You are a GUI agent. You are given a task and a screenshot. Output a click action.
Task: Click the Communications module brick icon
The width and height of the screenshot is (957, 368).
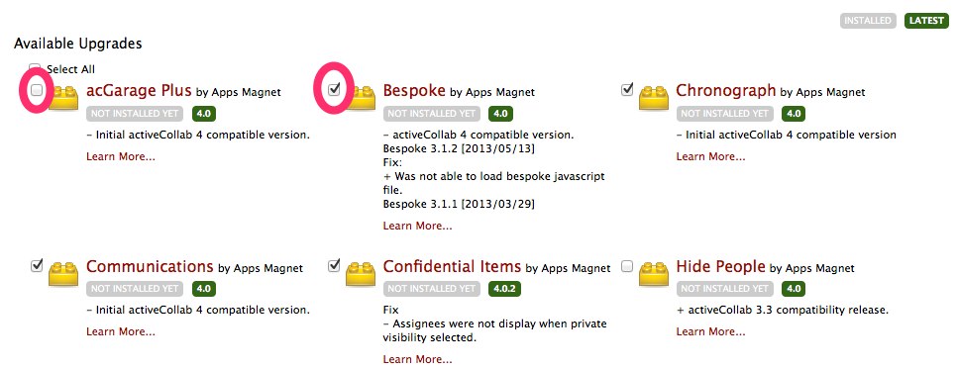pos(63,273)
